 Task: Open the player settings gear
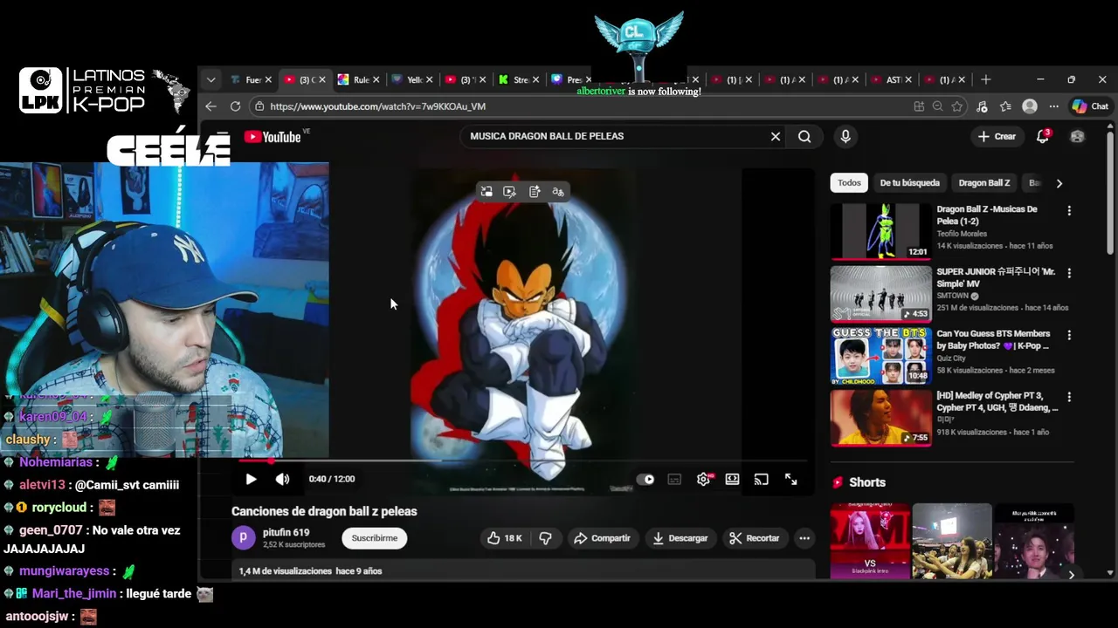pos(704,479)
